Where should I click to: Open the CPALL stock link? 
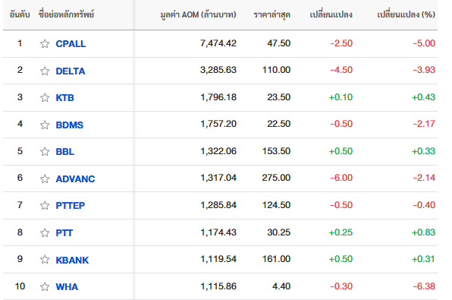(71, 43)
